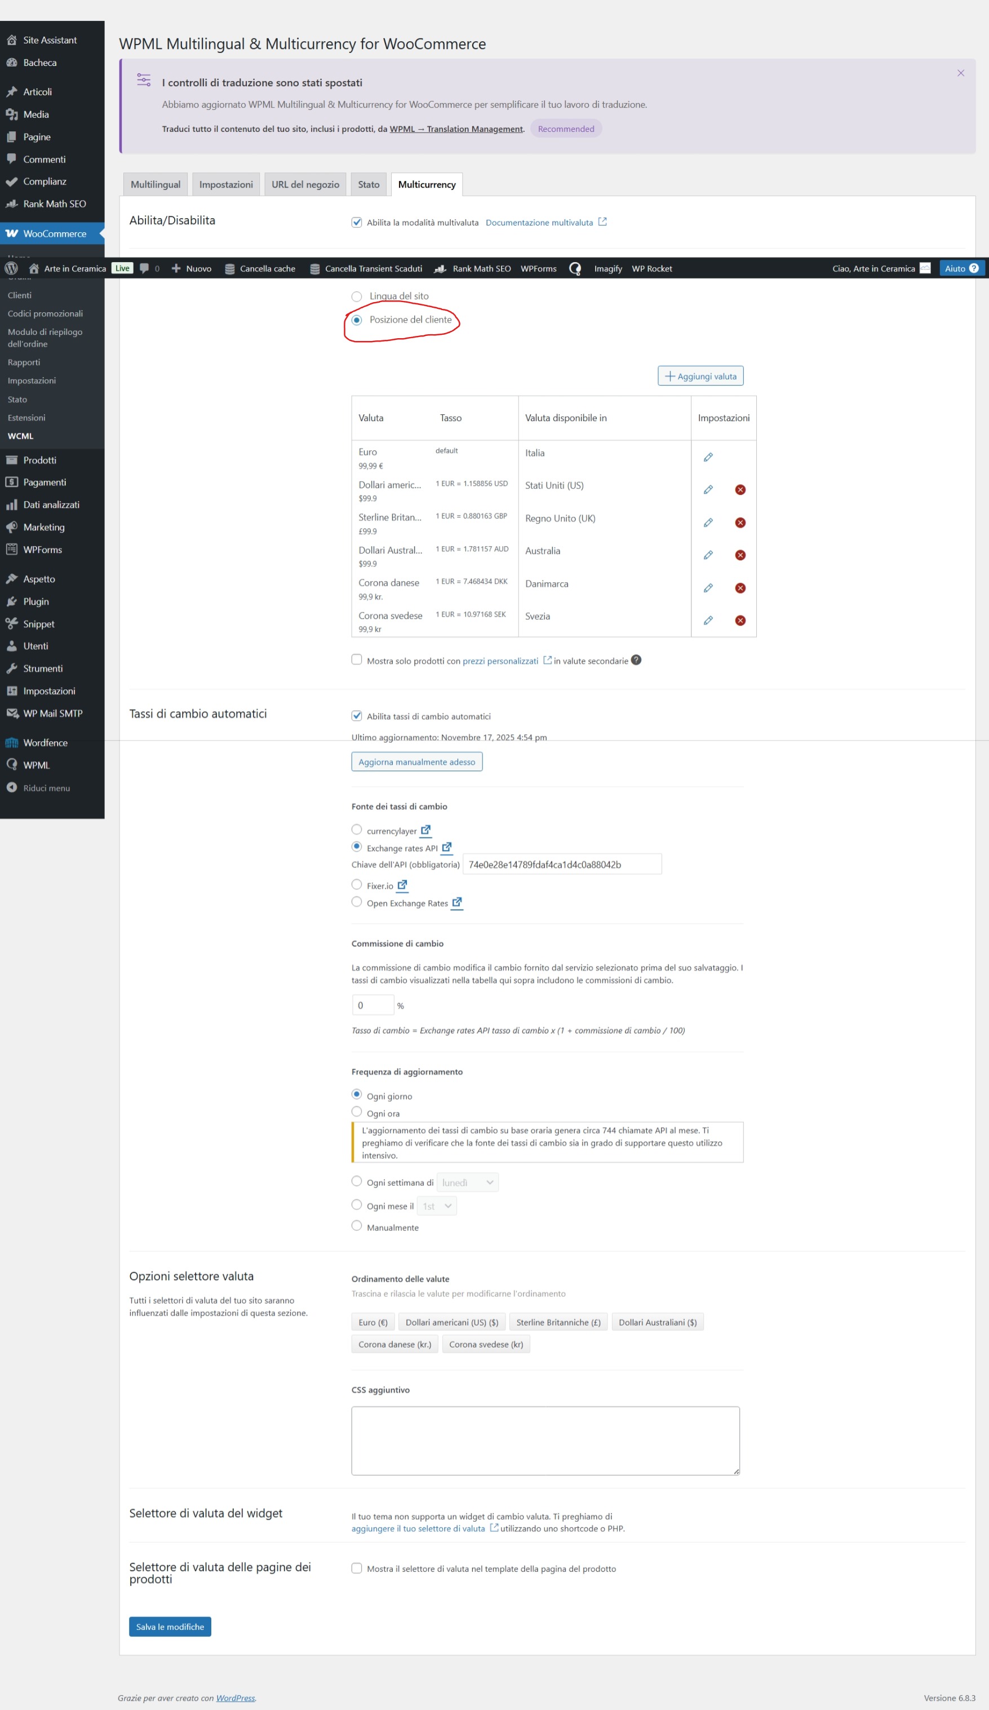Viewport: 989px width, 1710px height.
Task: Edit the Australia currency row
Action: pos(707,555)
